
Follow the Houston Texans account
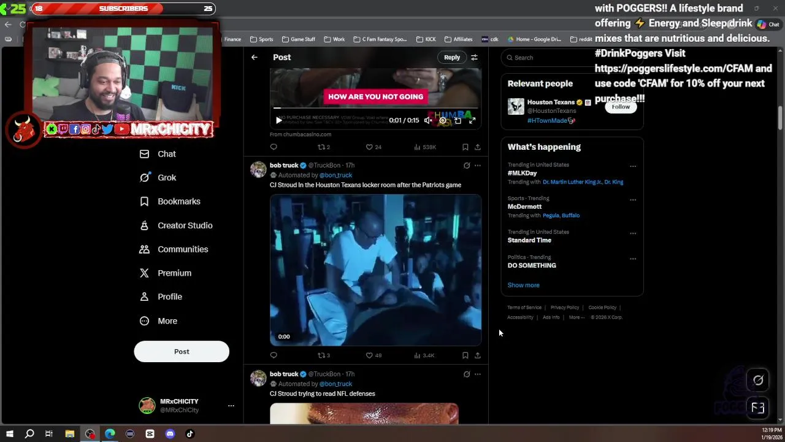click(621, 107)
